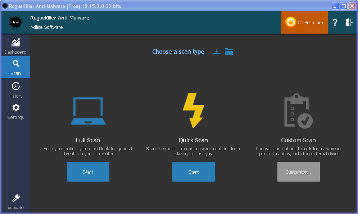Click 'RogueKiller Anti-Malware' header title text
358x214 pixels.
tap(60, 18)
